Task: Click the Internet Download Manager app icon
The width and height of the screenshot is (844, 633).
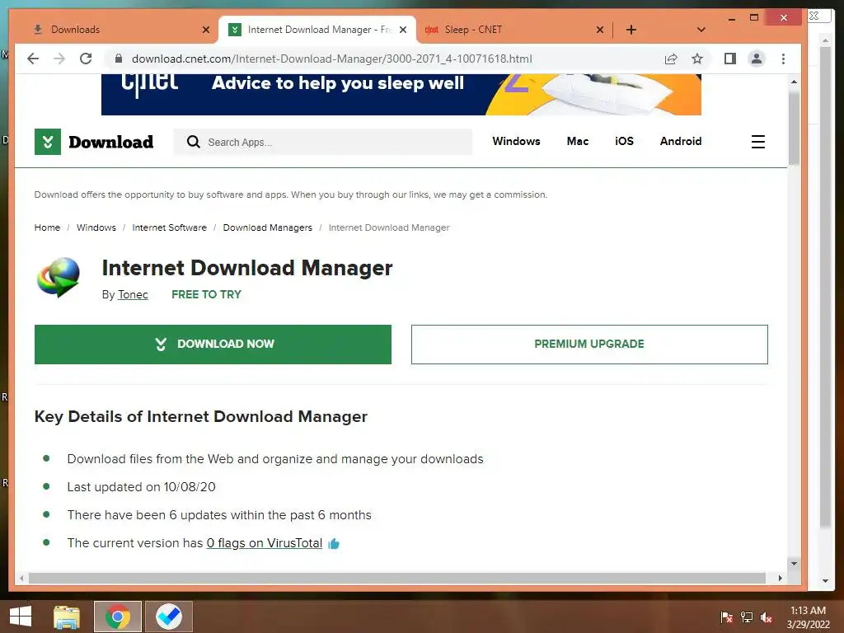Action: tap(59, 277)
